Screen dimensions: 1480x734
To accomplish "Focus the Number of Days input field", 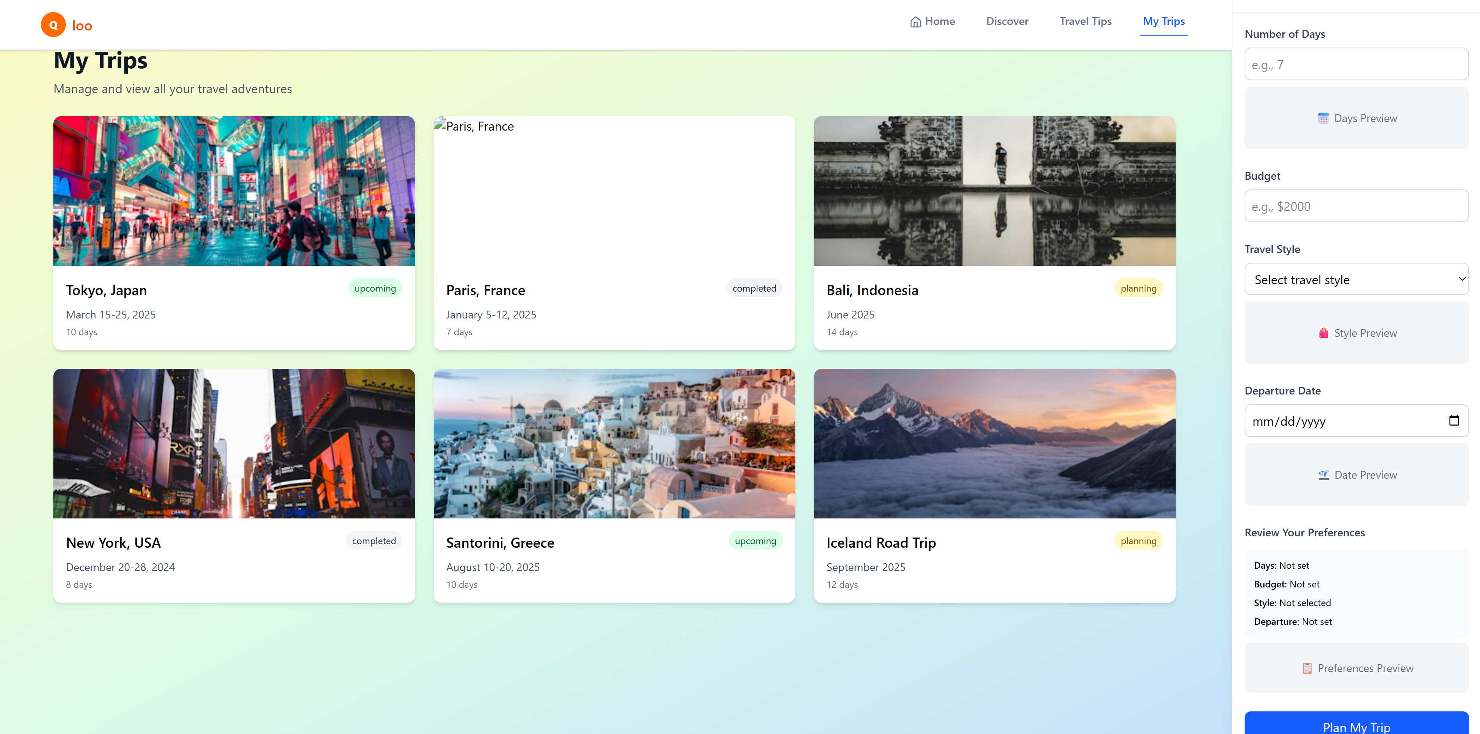I will 1356,64.
